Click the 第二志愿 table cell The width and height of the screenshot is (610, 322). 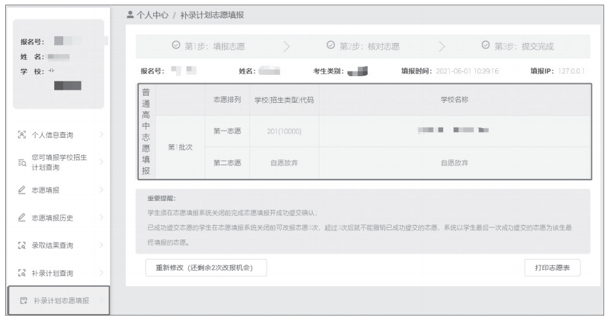227,163
